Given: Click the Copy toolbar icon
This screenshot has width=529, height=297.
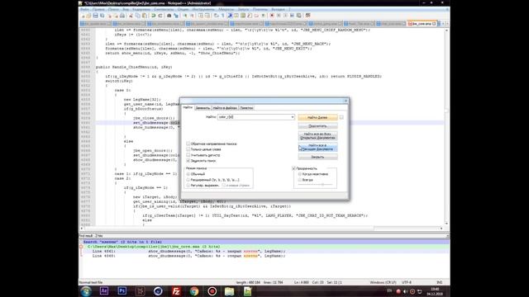Looking at the screenshot, I should [x=138, y=16].
